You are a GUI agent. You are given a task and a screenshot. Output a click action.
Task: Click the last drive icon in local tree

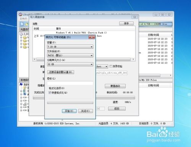pyautogui.click(x=25, y=110)
